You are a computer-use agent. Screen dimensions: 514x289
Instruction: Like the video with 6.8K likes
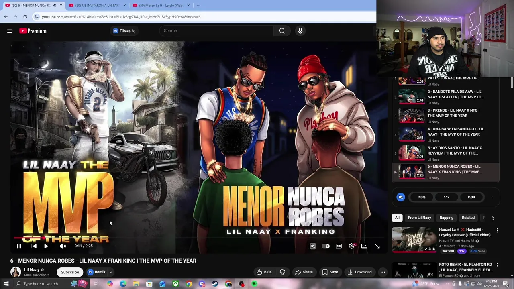point(264,272)
